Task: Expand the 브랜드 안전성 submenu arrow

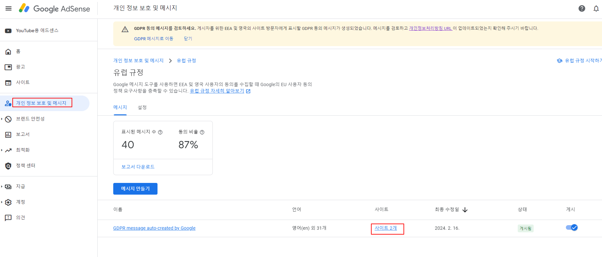Action: (2, 119)
